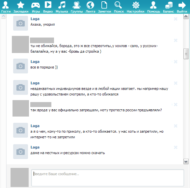Open the Группы groups page

[77, 7]
